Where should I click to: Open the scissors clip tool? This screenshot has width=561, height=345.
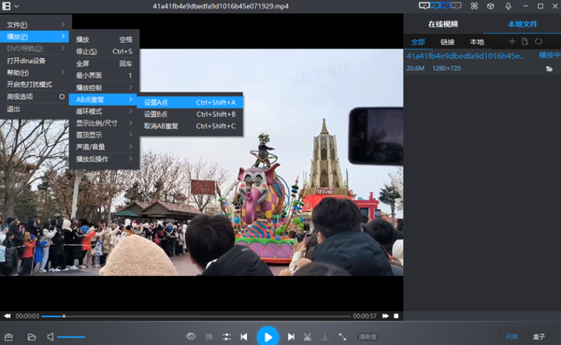[x=308, y=338]
